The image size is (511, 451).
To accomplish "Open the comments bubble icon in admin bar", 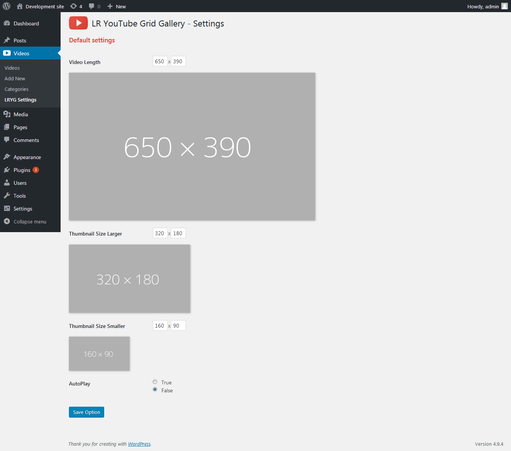I will click(91, 6).
